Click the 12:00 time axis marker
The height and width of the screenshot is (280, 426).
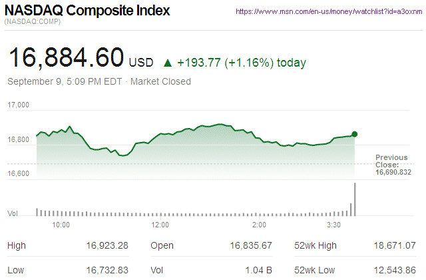point(160,225)
